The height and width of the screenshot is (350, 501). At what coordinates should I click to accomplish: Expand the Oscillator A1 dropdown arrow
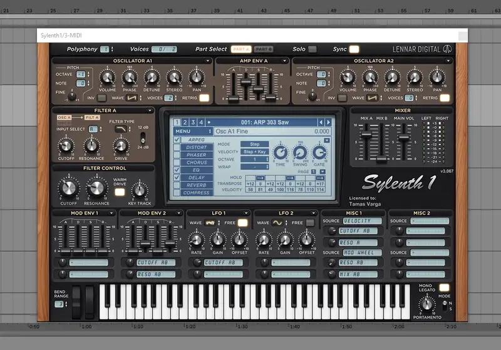point(209,61)
